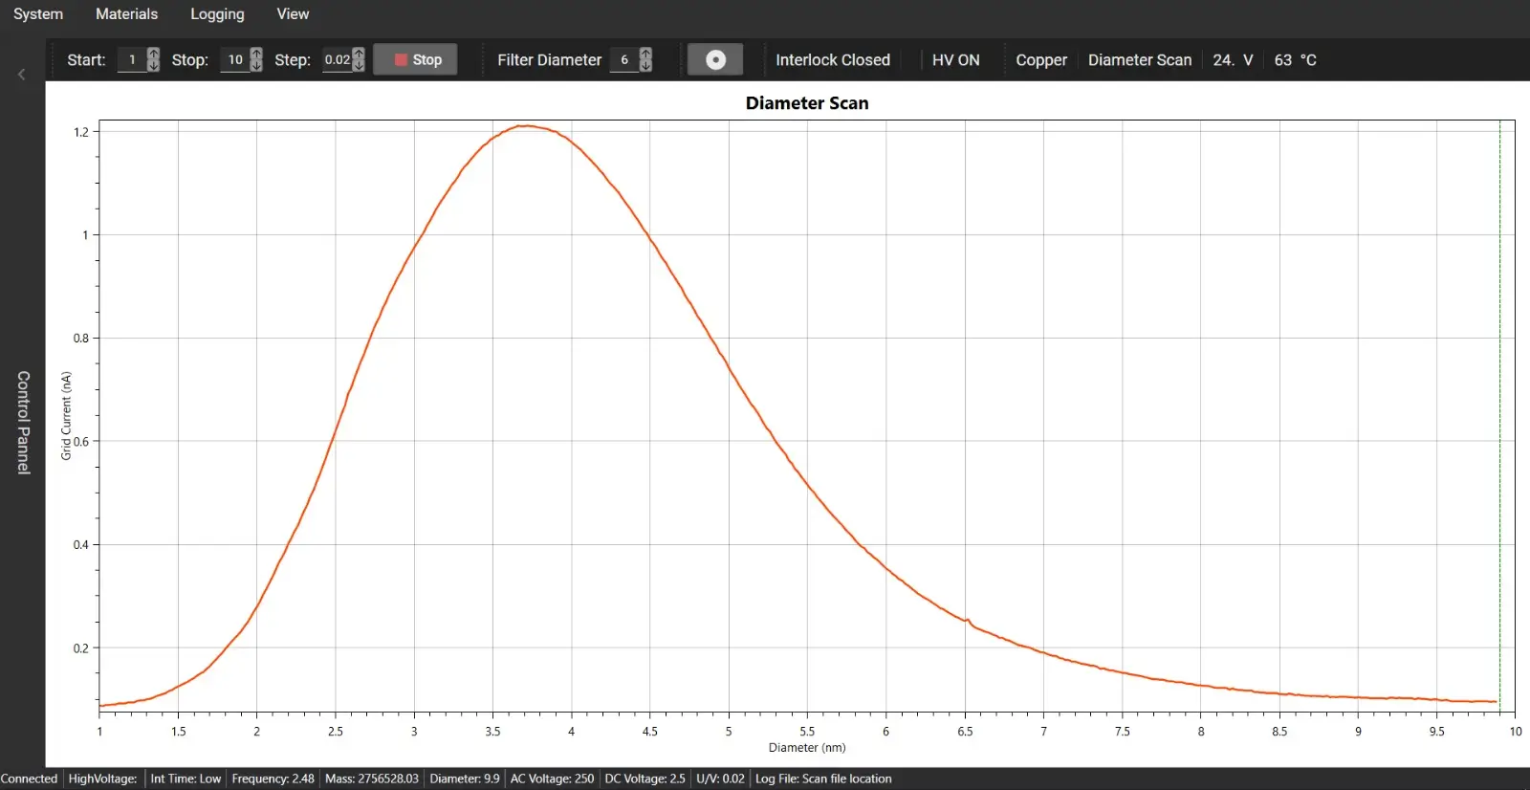Increase the Stop value with the up arrow

[256, 54]
